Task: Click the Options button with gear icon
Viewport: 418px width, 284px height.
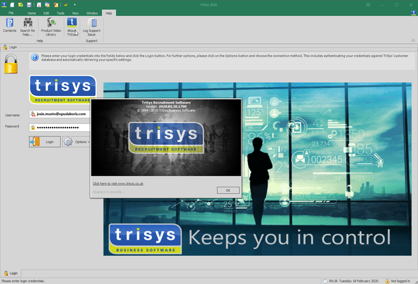Action: point(76,142)
